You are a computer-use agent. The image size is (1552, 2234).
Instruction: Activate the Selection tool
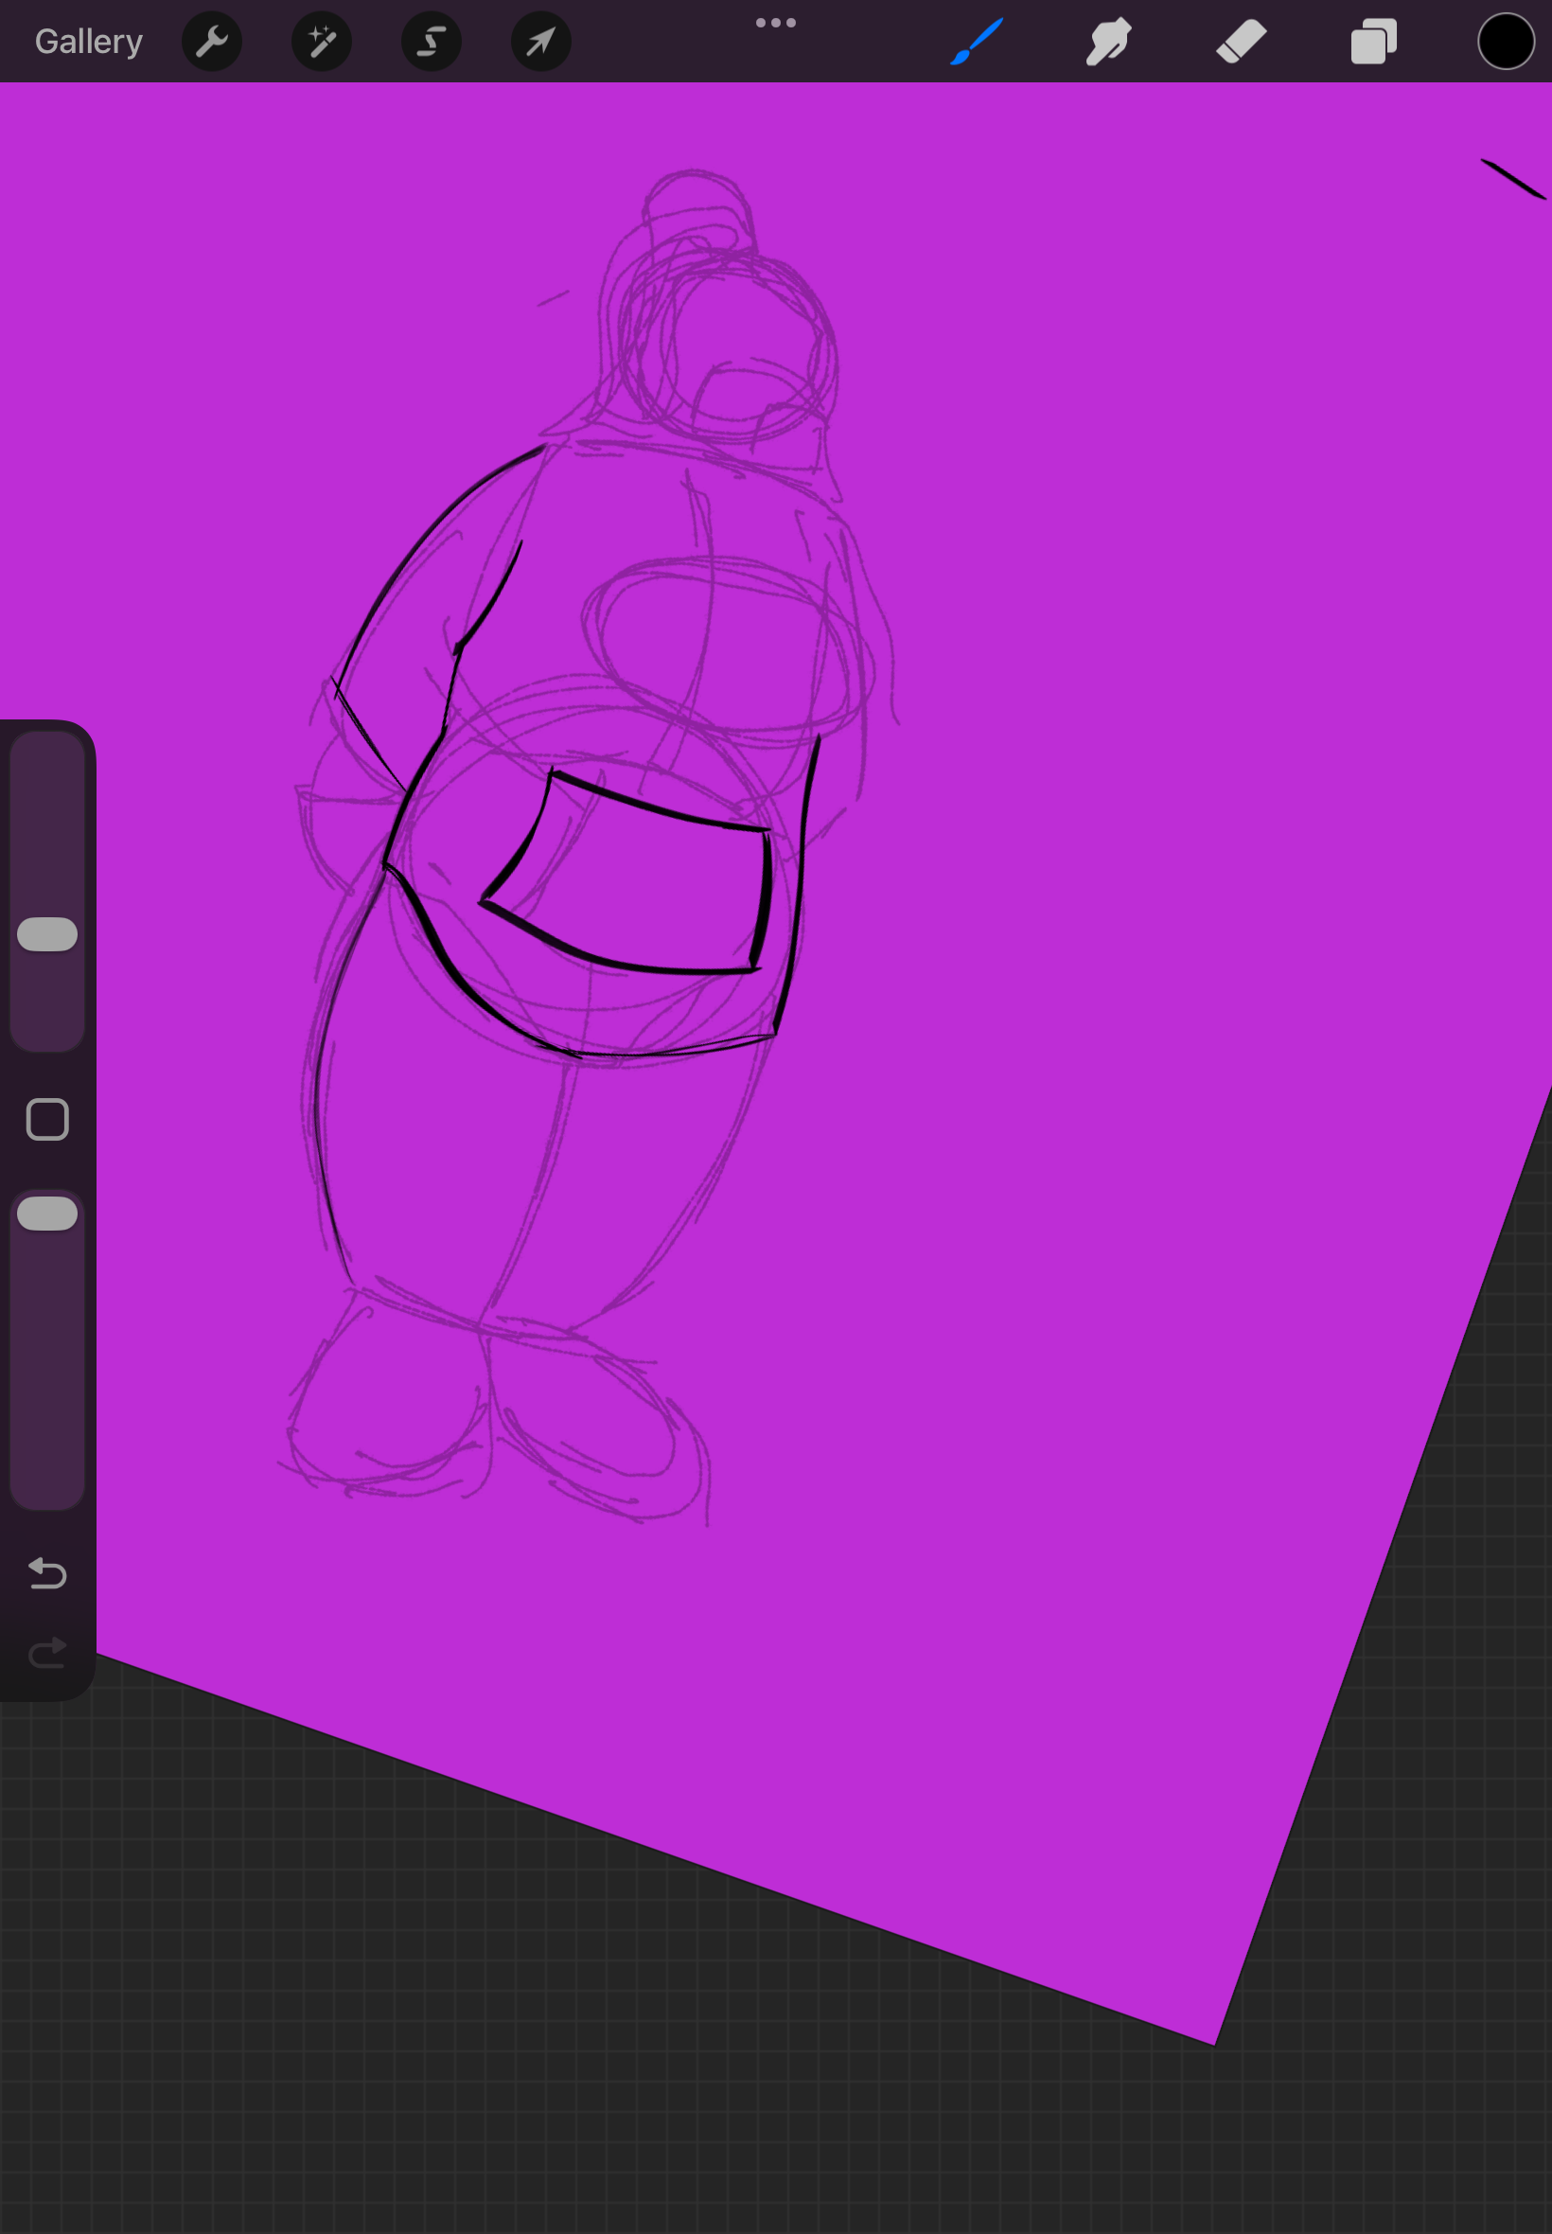(432, 42)
